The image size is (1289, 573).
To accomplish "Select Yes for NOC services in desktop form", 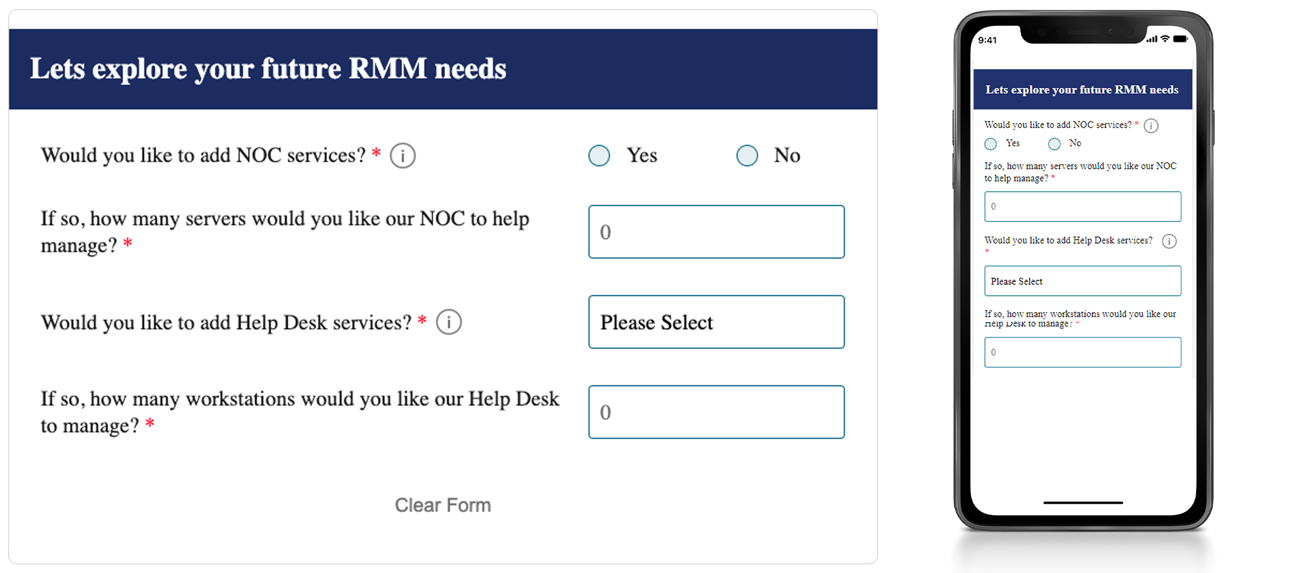I will [x=599, y=156].
